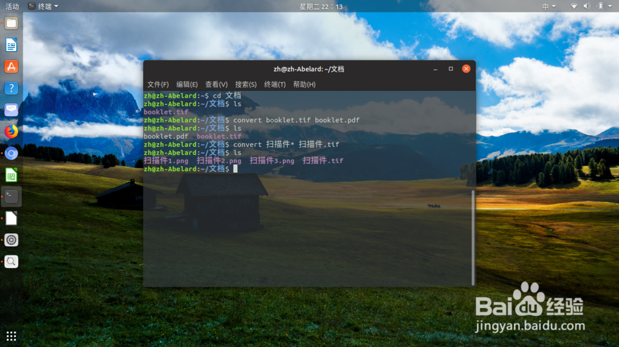Click the volume speaker icon in top bar
Viewport: 619px width, 347px height.
[587, 6]
